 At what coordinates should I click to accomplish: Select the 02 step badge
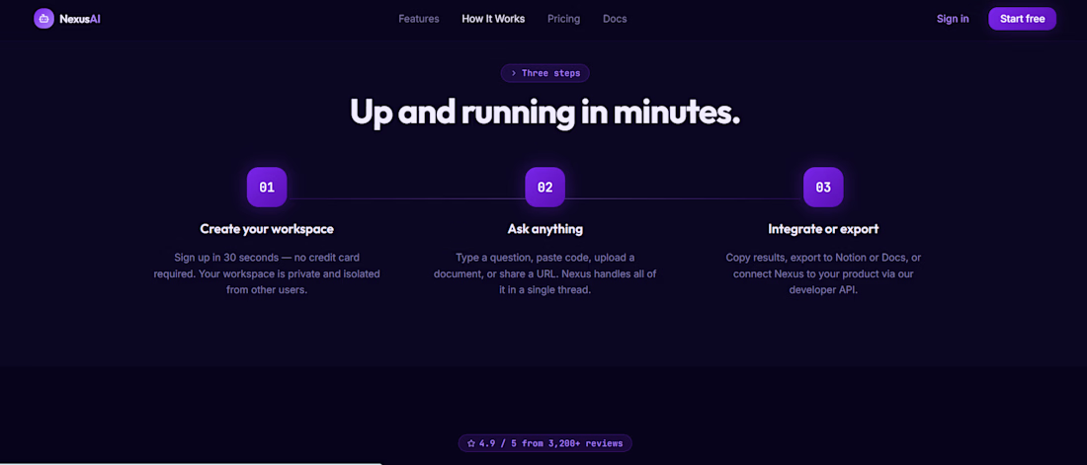pos(544,188)
